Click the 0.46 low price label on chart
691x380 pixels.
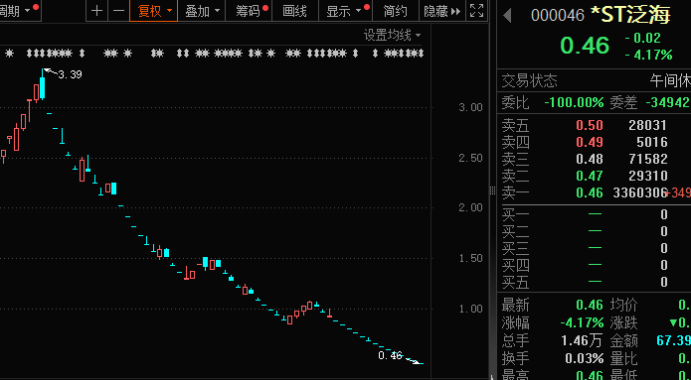pos(390,355)
